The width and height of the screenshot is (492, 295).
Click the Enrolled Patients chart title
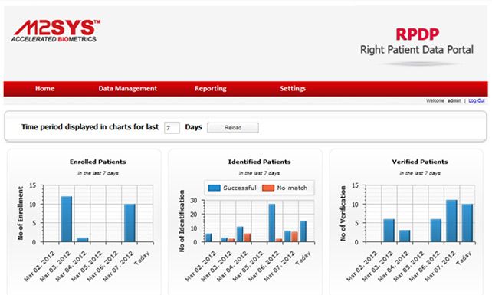[98, 162]
